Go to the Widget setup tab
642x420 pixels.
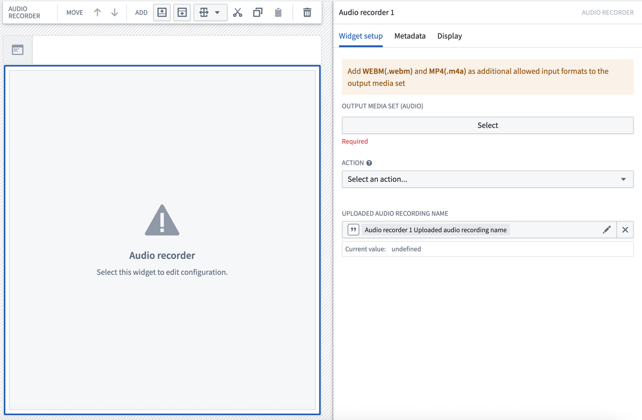click(360, 36)
